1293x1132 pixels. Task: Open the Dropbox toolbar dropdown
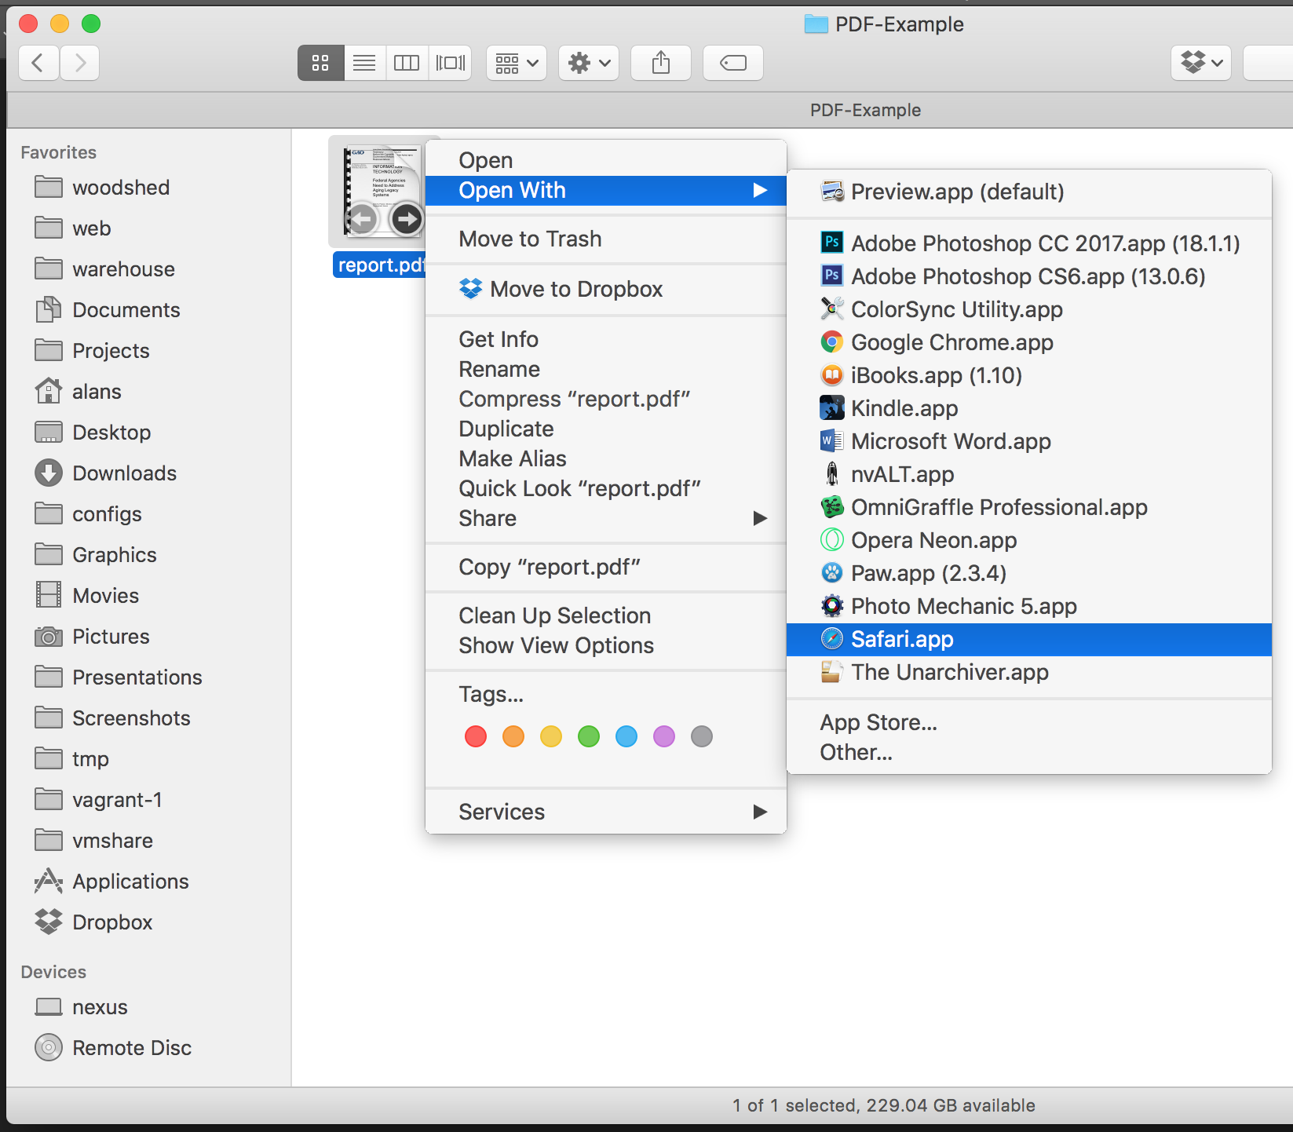click(x=1201, y=63)
